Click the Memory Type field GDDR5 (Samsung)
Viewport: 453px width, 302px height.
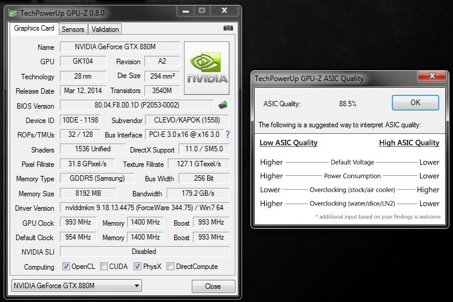[97, 178]
